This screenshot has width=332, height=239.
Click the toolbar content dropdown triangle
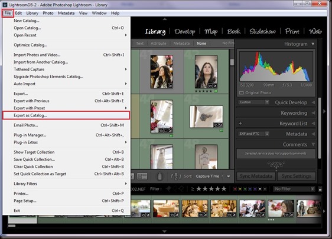(x=229, y=177)
